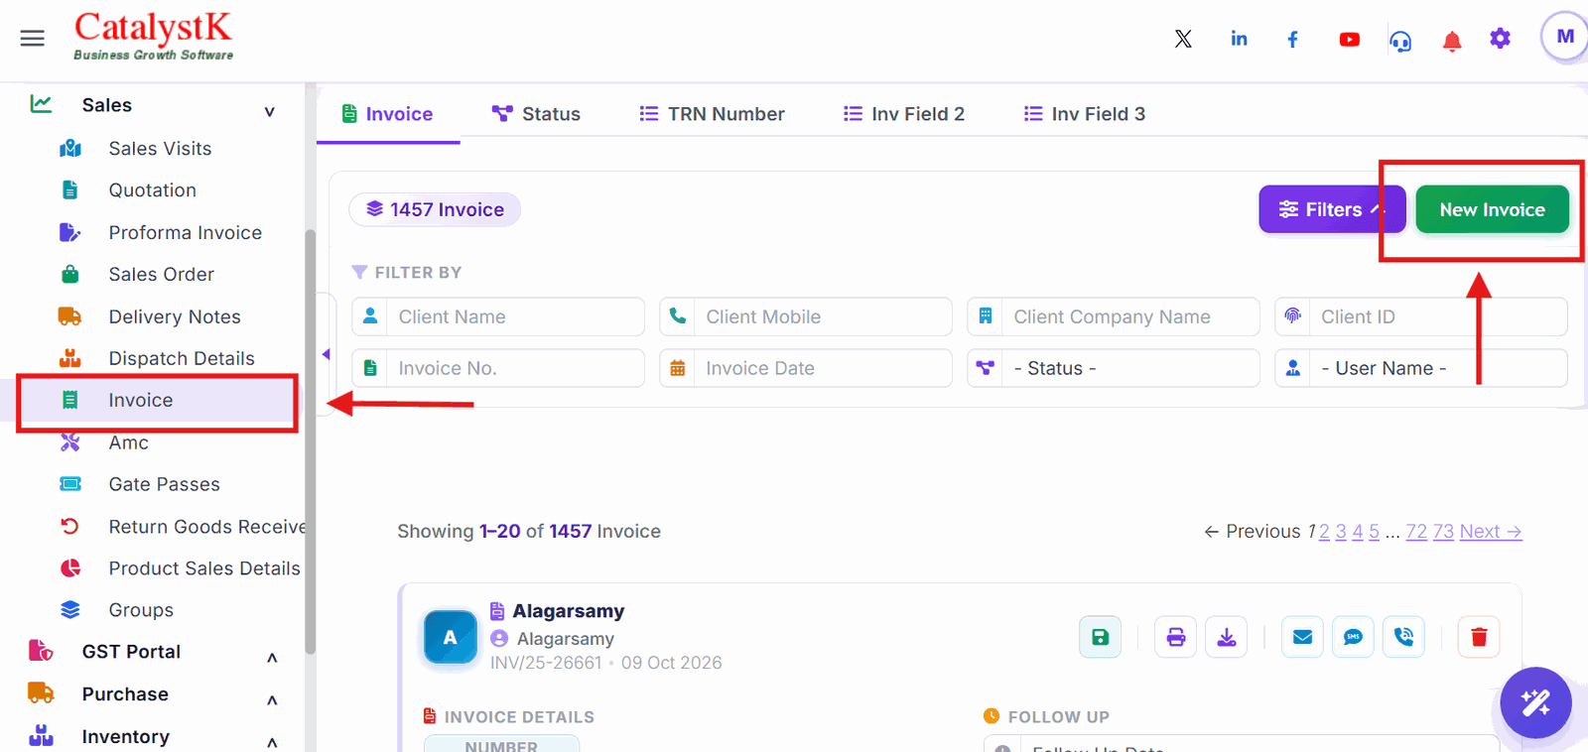Expand the Inventory section
This screenshot has height=752, width=1588.
pos(272,741)
